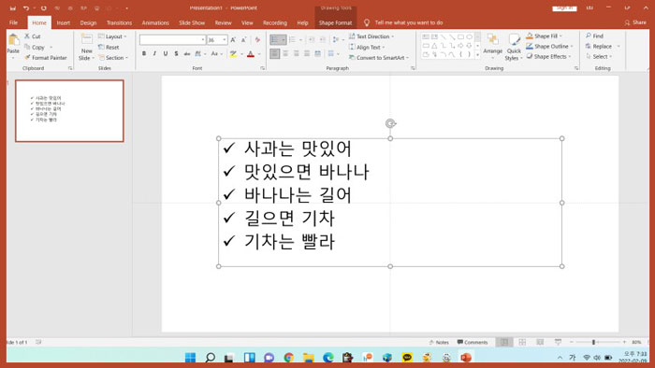
Task: Toggle text shadow
Action: (176, 54)
